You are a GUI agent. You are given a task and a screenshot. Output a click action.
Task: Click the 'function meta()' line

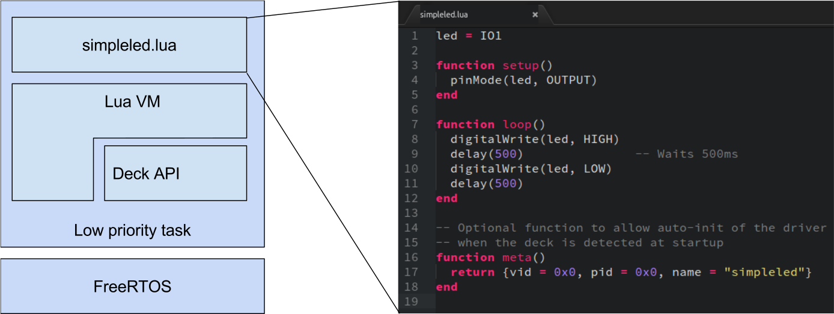tap(490, 258)
